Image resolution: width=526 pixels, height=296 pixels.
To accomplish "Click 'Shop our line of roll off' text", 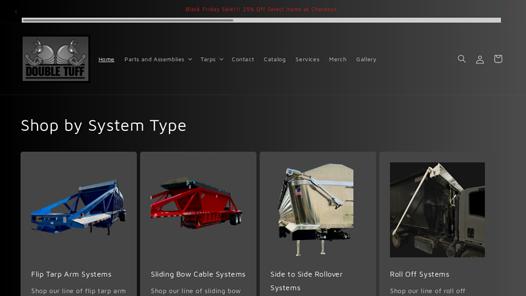I will click(x=427, y=291).
